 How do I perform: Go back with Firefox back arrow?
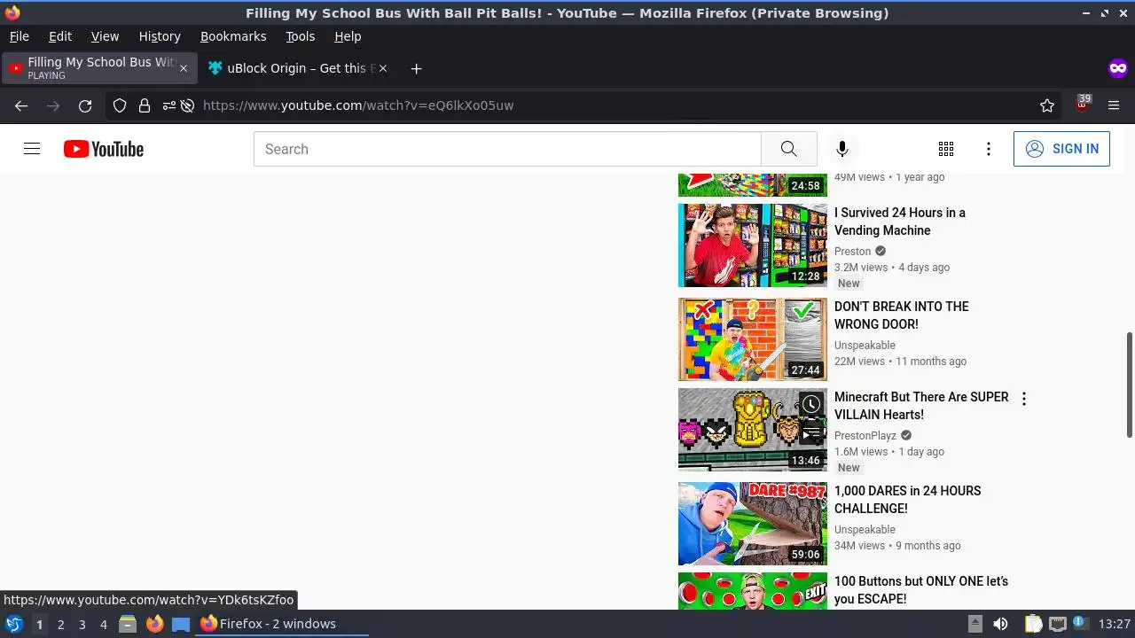(21, 105)
